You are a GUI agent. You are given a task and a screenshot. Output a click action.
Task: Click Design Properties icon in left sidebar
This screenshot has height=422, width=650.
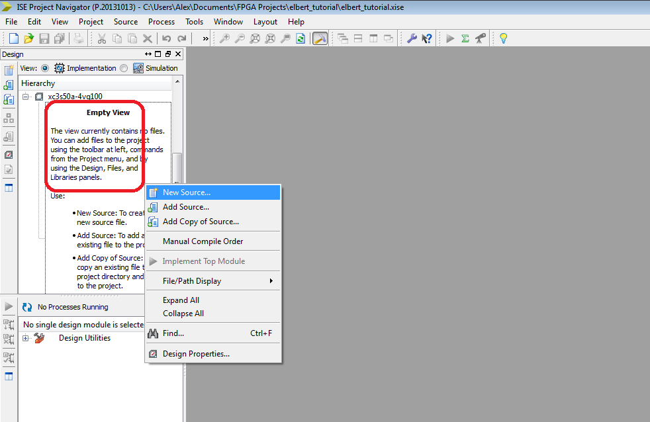[9, 155]
